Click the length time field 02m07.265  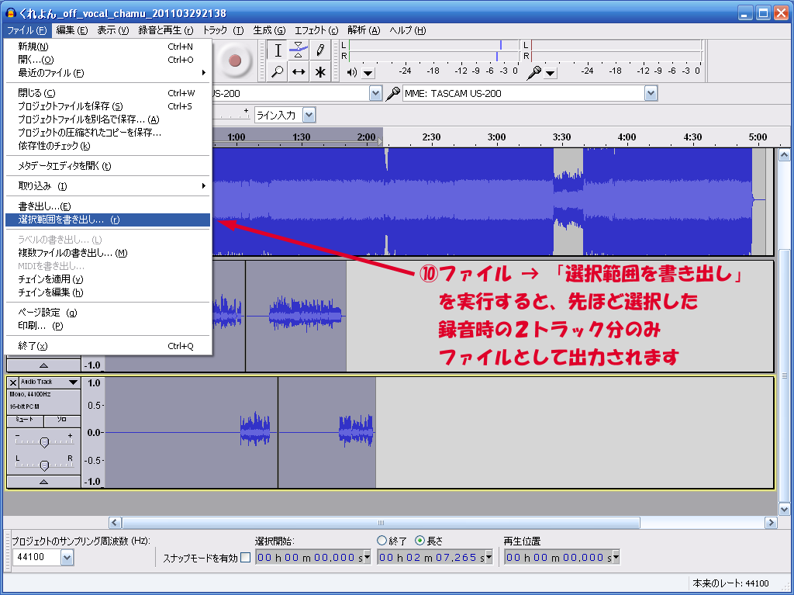click(x=435, y=558)
